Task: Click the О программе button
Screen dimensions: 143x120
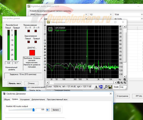Action: pyautogui.click(x=122, y=96)
